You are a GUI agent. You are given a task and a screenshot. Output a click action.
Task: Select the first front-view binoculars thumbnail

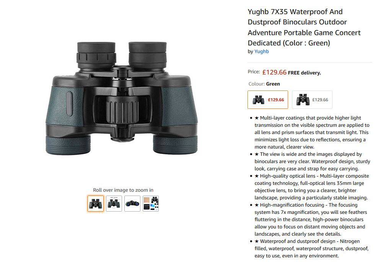(x=96, y=204)
